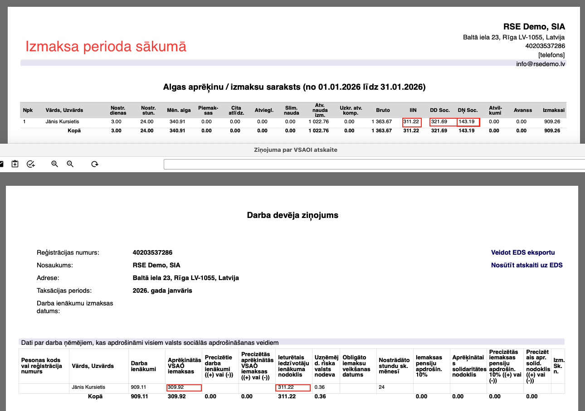This screenshot has width=585, height=411.
Task: Zoom in using the magnifier plus icon
Action: click(55, 164)
